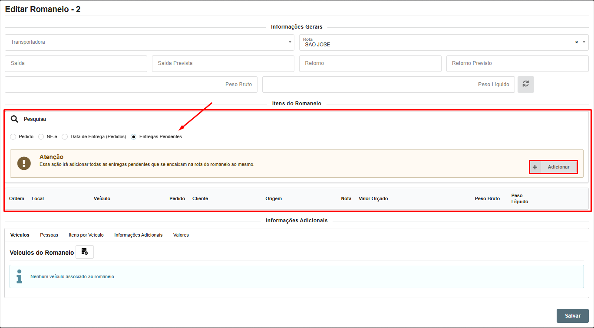Image resolution: width=594 pixels, height=328 pixels.
Task: Click the Salvar button
Action: (x=572, y=316)
